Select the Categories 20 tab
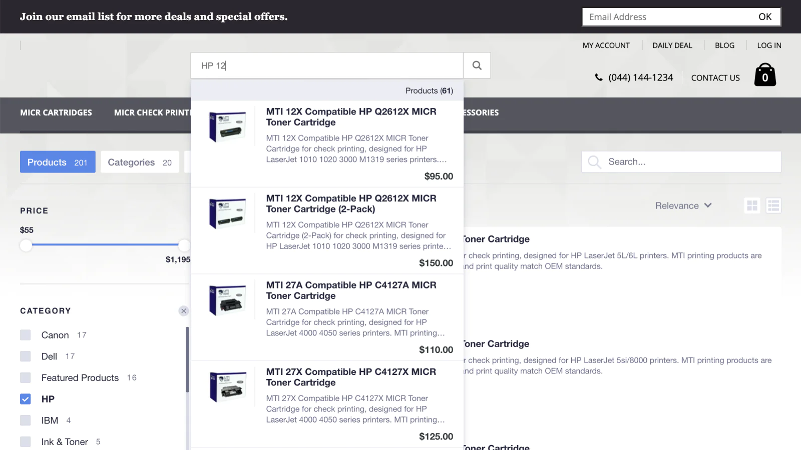The image size is (801, 450). click(x=140, y=162)
